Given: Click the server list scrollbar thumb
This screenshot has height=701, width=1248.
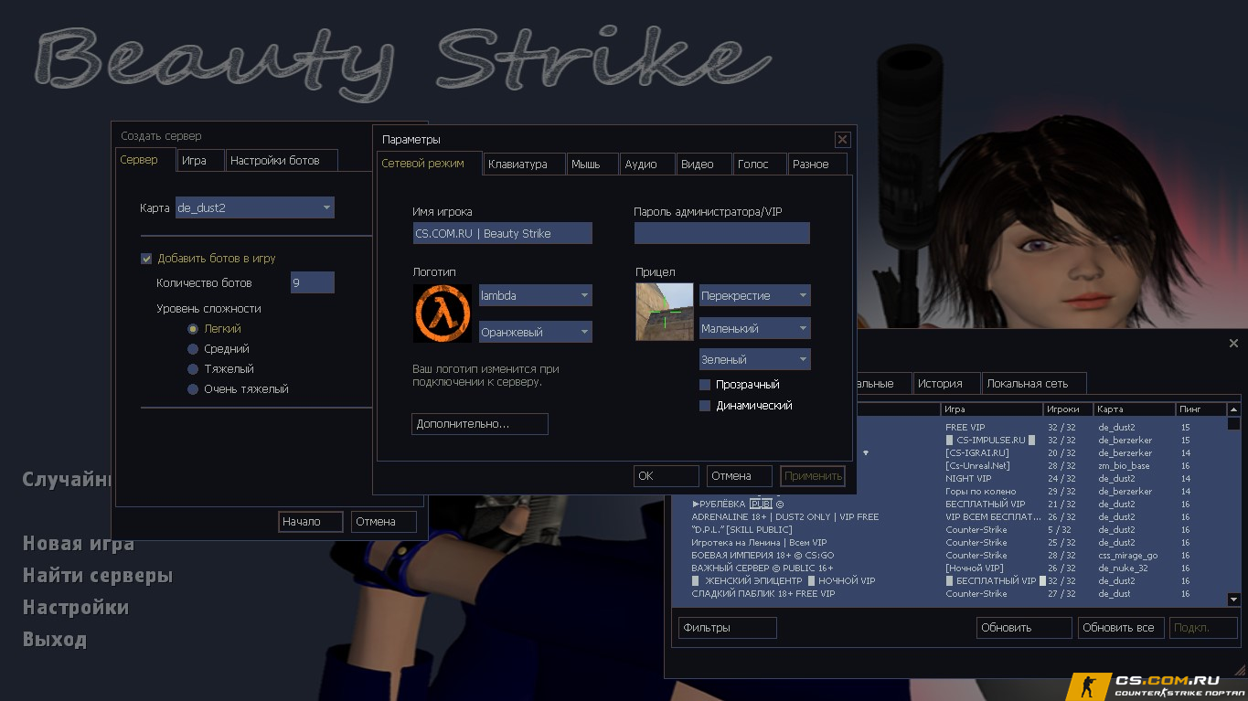Looking at the screenshot, I should (1233, 424).
